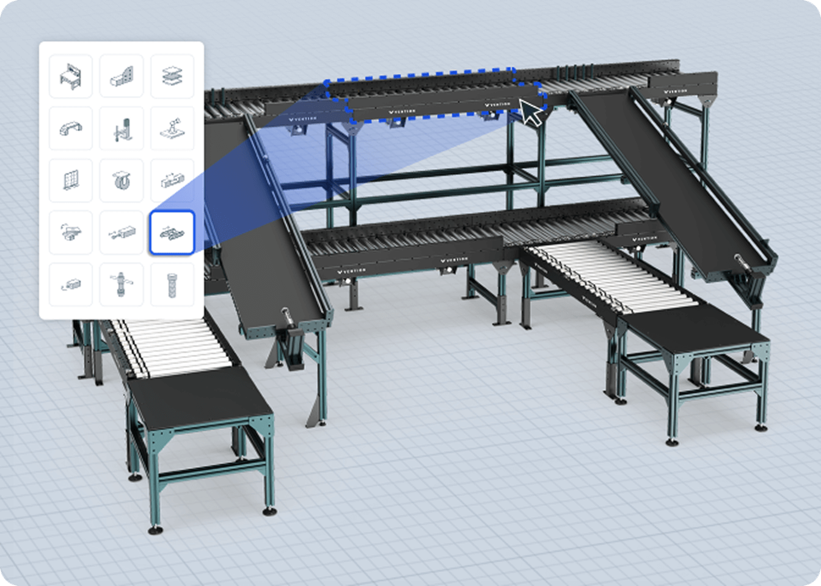Pick the stacked plates part icon
This screenshot has height=586, width=821.
point(172,77)
